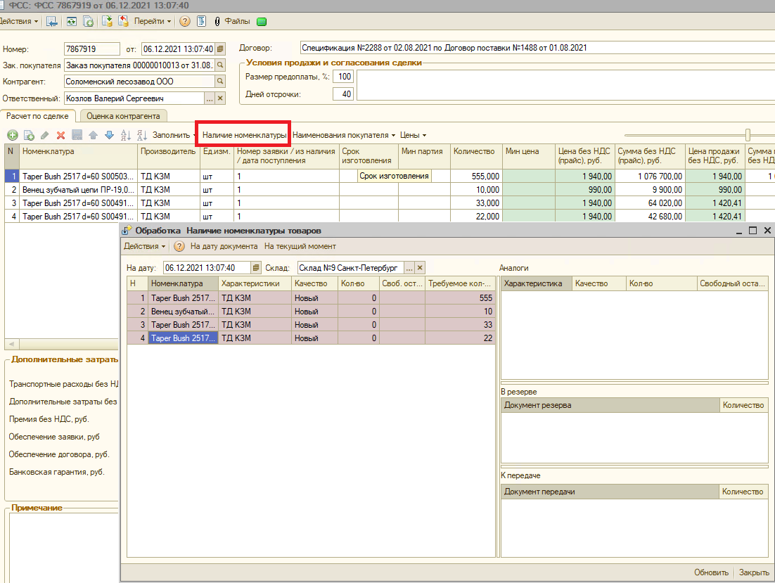Clear the Склад field with X
The height and width of the screenshot is (583, 775).
(420, 268)
